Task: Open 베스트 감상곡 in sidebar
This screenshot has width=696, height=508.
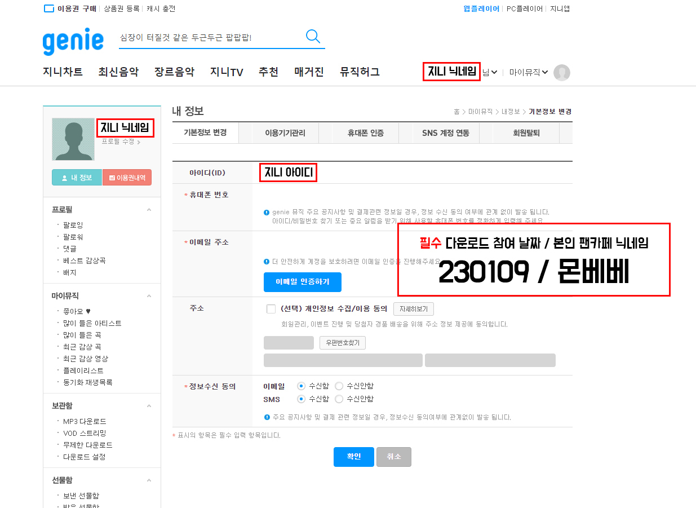Action: pos(85,260)
